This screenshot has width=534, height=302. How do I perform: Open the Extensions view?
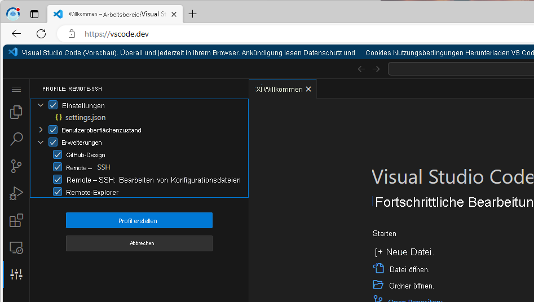coord(16,221)
